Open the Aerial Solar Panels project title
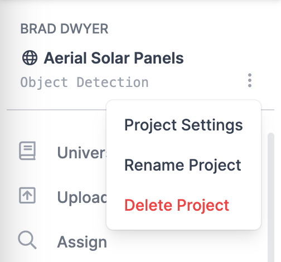The image size is (281, 262). pos(114,58)
